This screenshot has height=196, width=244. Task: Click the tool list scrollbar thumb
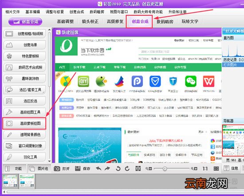pyautogui.click(x=49, y=59)
